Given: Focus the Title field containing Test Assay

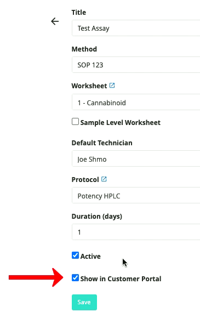Looking at the screenshot, I should (x=136, y=28).
